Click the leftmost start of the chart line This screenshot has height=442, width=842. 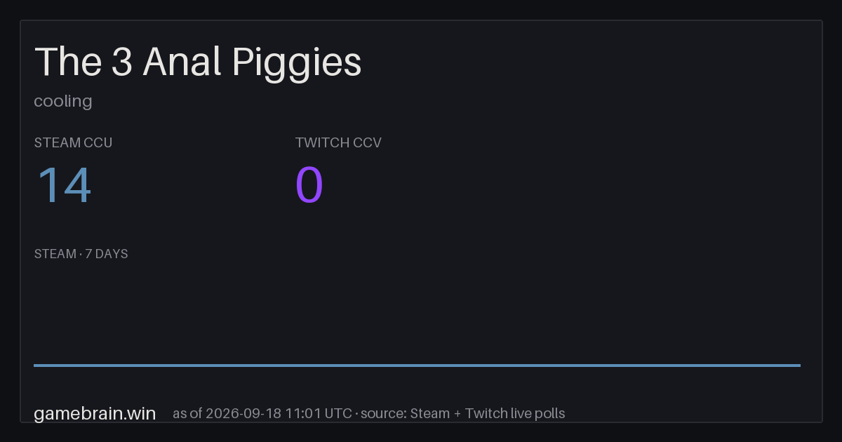[34, 365]
